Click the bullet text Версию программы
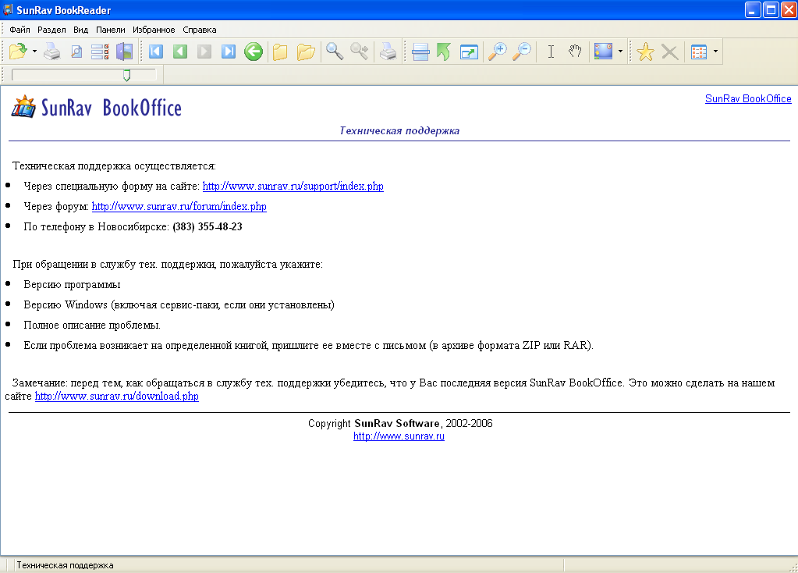 click(72, 284)
